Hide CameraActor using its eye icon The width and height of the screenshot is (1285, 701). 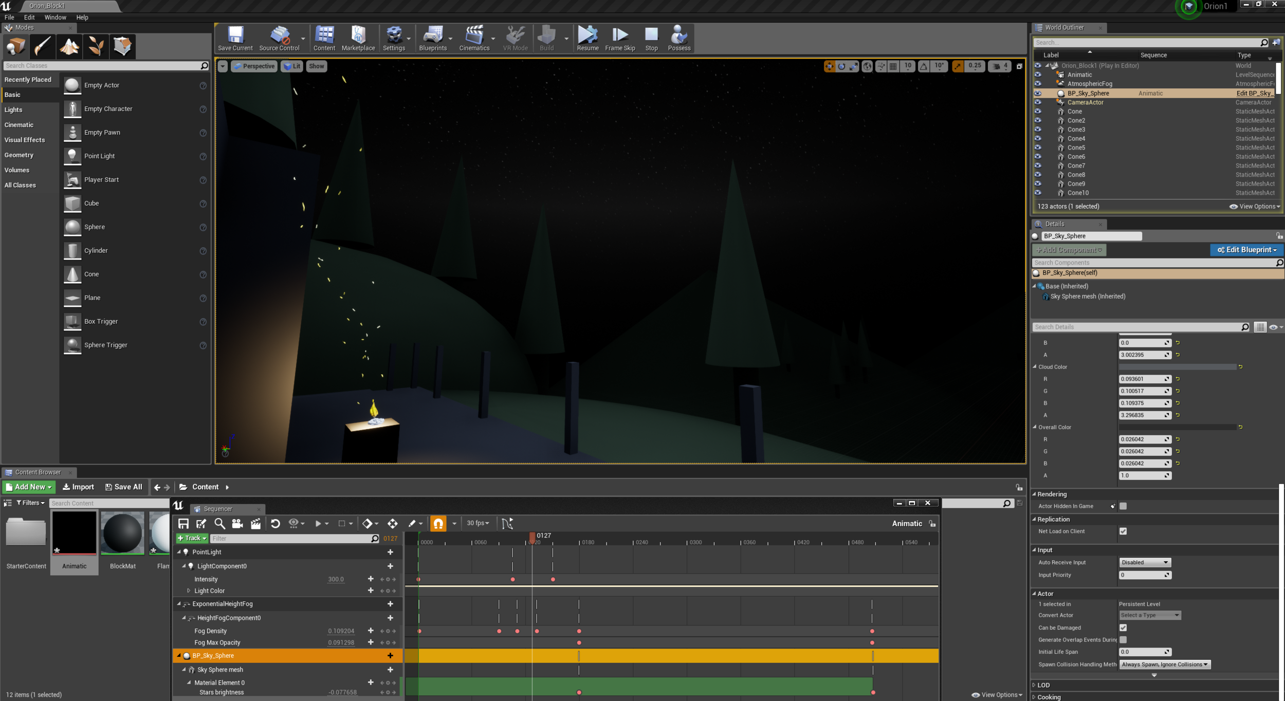[x=1038, y=102]
